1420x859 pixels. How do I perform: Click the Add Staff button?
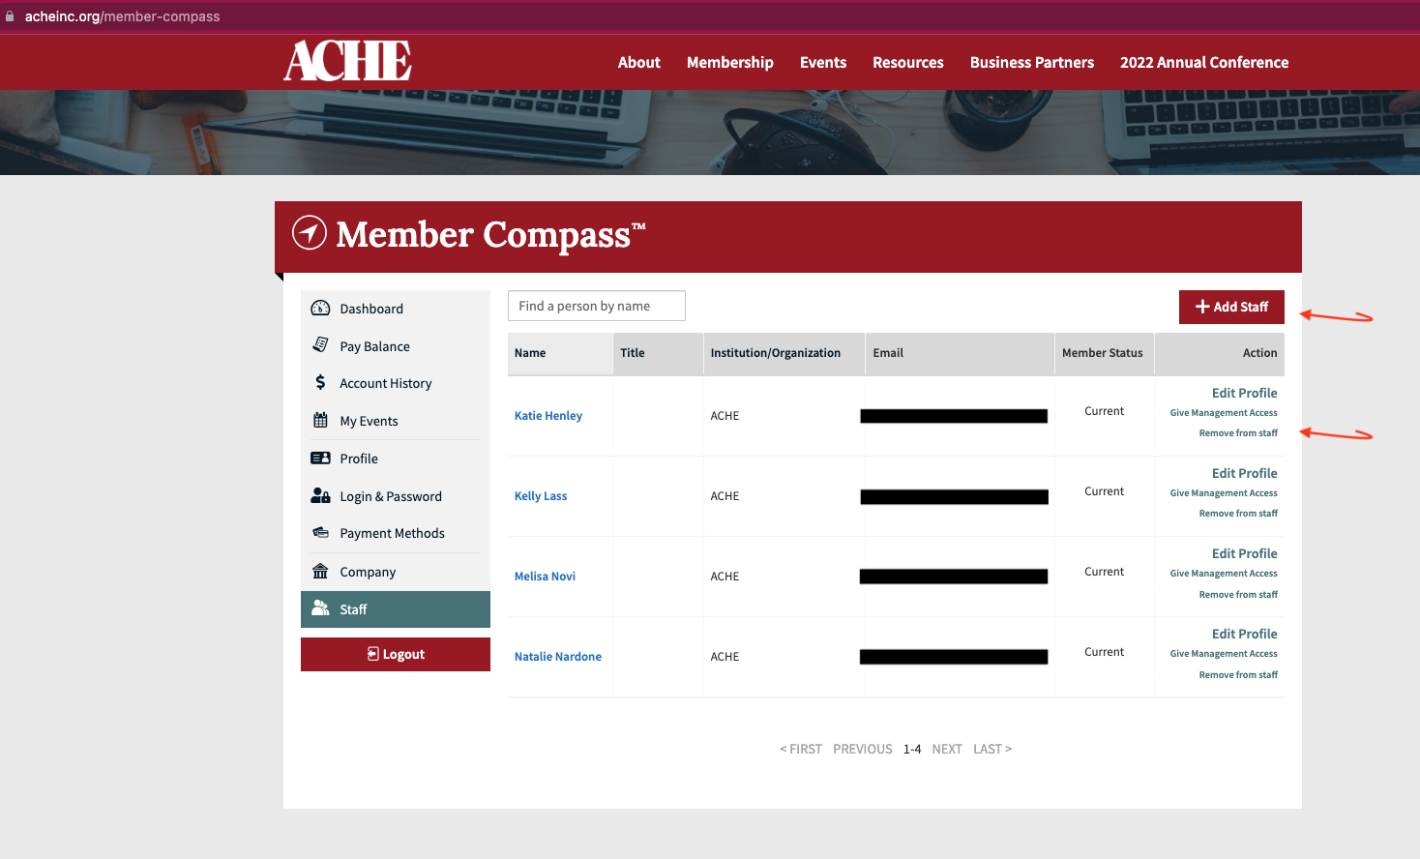(x=1231, y=307)
